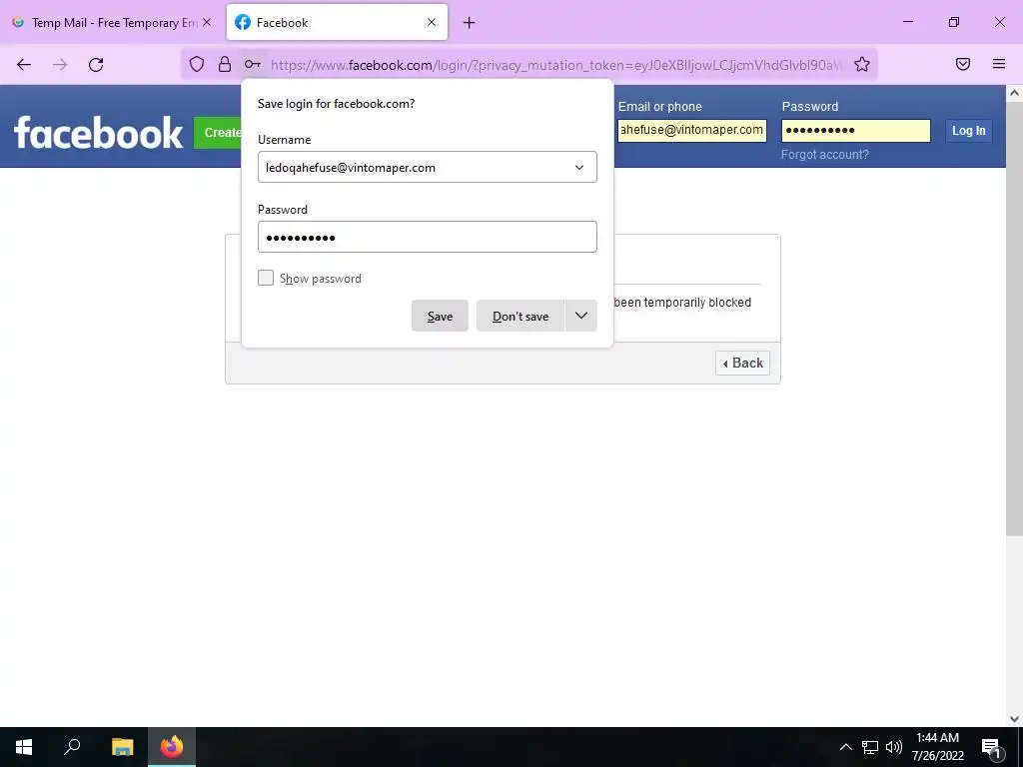Click the Facebook header Password field
This screenshot has width=1023, height=767.
856,131
